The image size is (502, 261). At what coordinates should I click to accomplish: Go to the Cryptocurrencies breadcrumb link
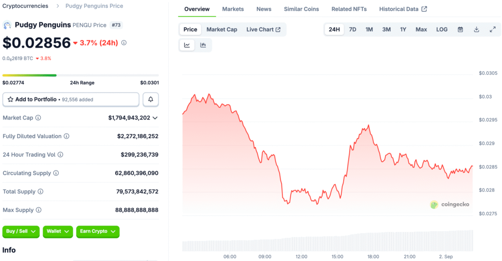[x=25, y=6]
